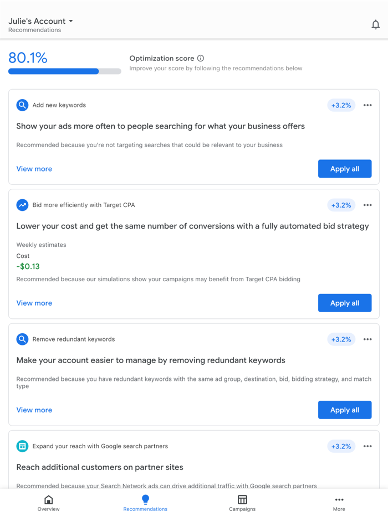Tap the Campaigns grid icon
The height and width of the screenshot is (517, 388).
coord(242,499)
